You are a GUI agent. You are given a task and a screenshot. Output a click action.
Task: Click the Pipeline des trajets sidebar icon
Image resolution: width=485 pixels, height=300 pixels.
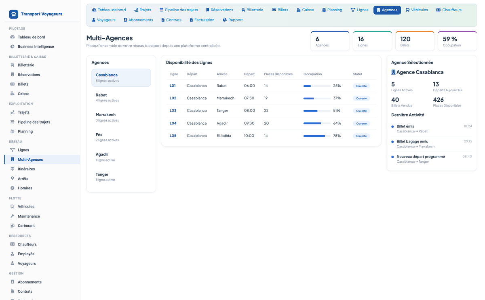tap(13, 122)
